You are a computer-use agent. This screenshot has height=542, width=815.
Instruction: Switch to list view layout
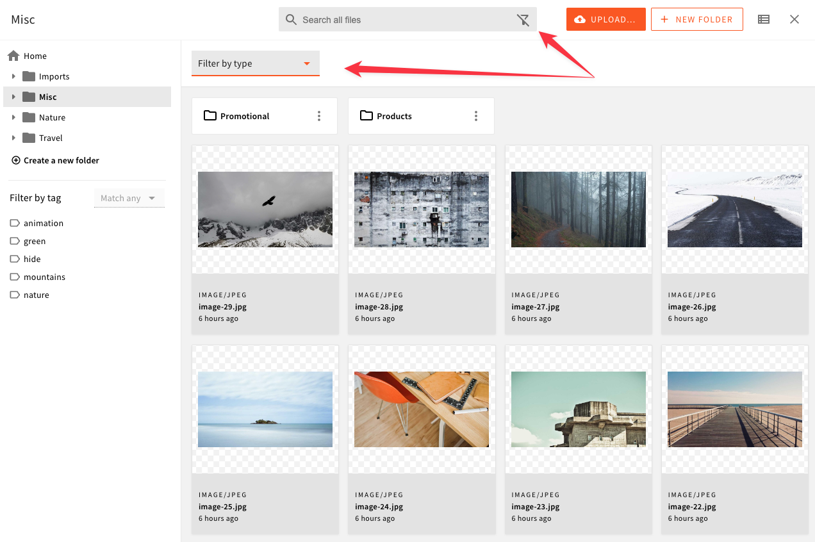[763, 19]
